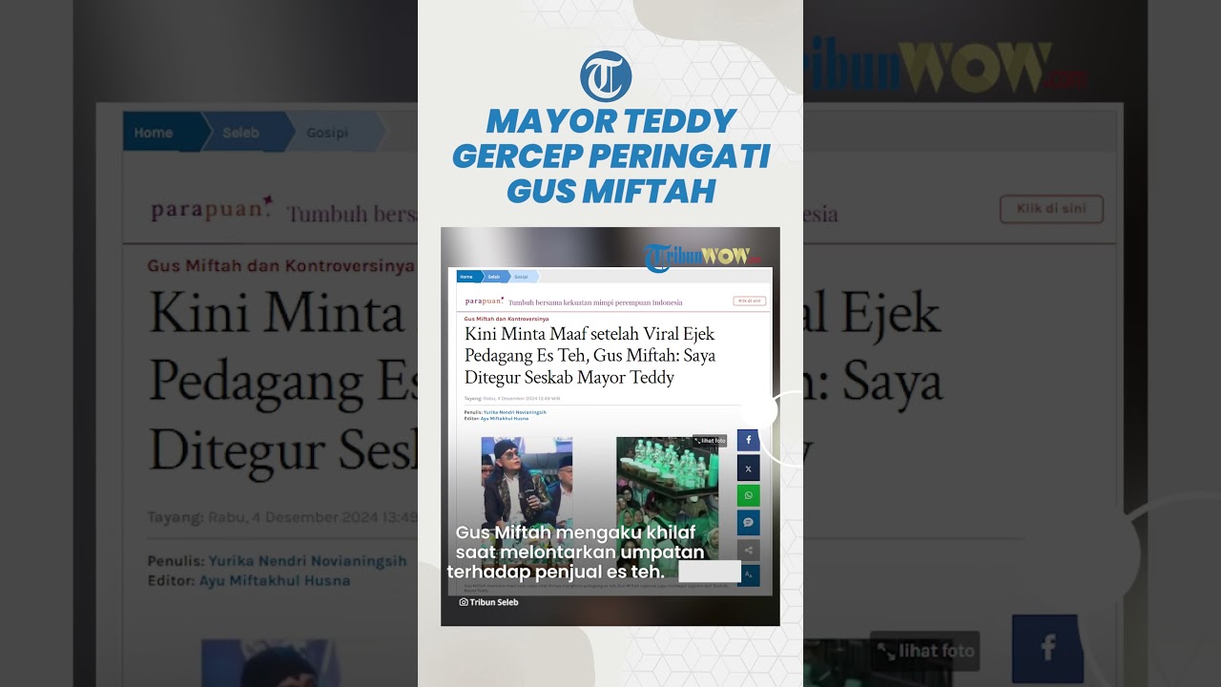Open author Yurika Nendri Novianingsih link in the article
The width and height of the screenshot is (1221, 687).
click(515, 412)
